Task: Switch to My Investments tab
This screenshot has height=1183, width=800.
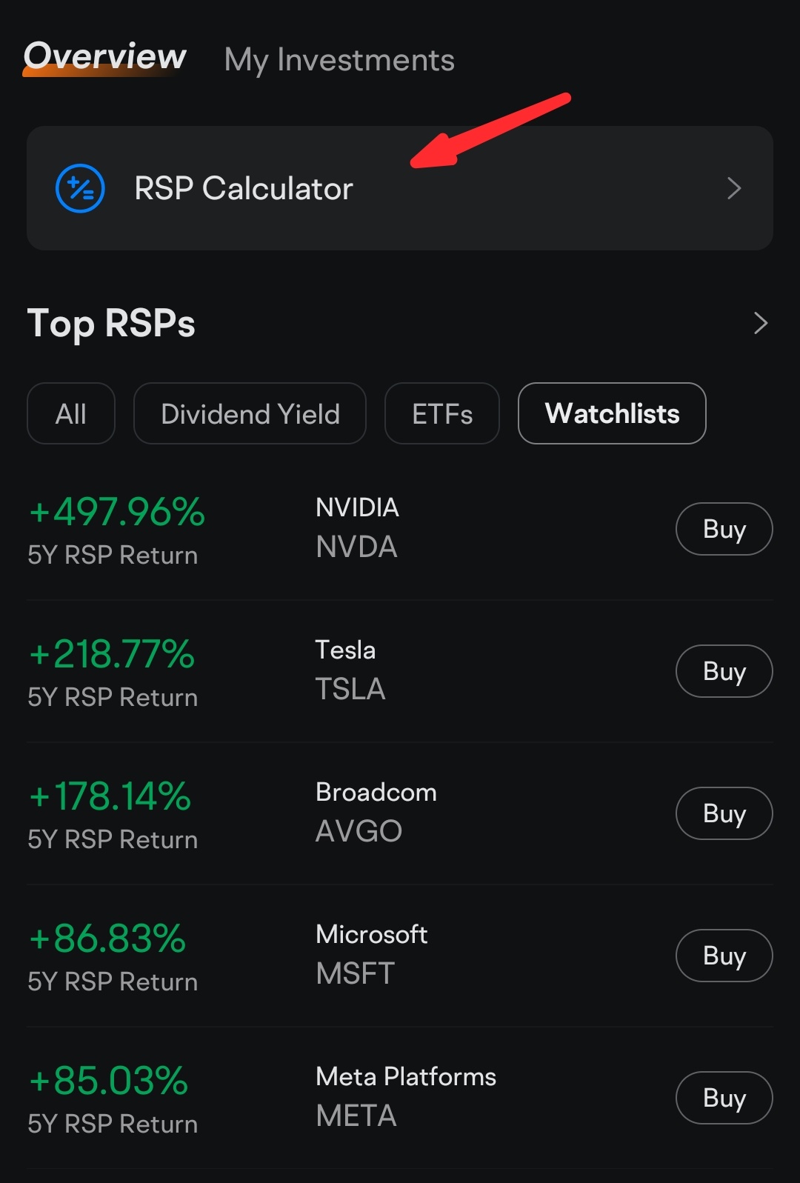Action: coord(339,60)
